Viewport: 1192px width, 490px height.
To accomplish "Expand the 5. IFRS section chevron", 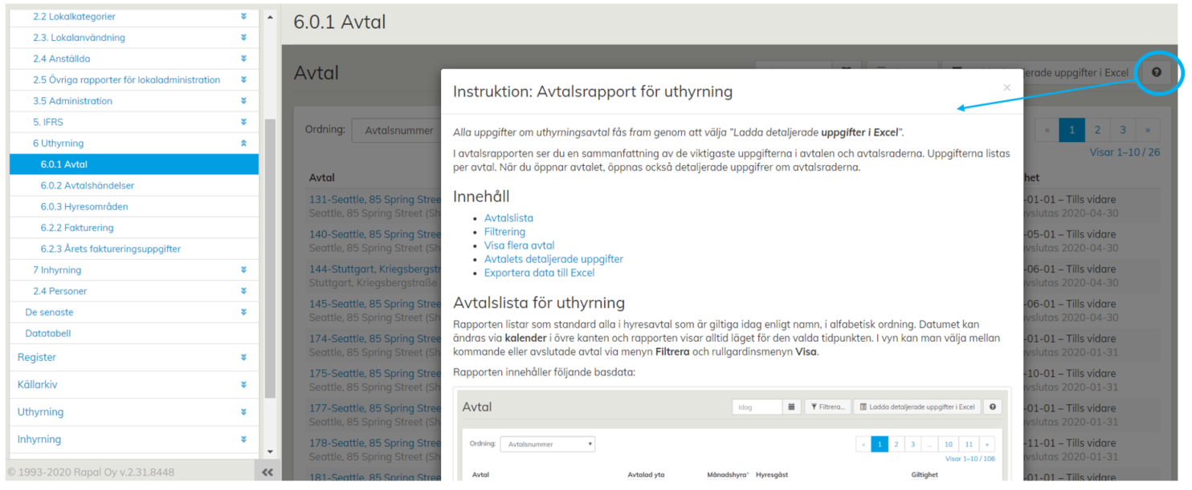I will point(243,122).
